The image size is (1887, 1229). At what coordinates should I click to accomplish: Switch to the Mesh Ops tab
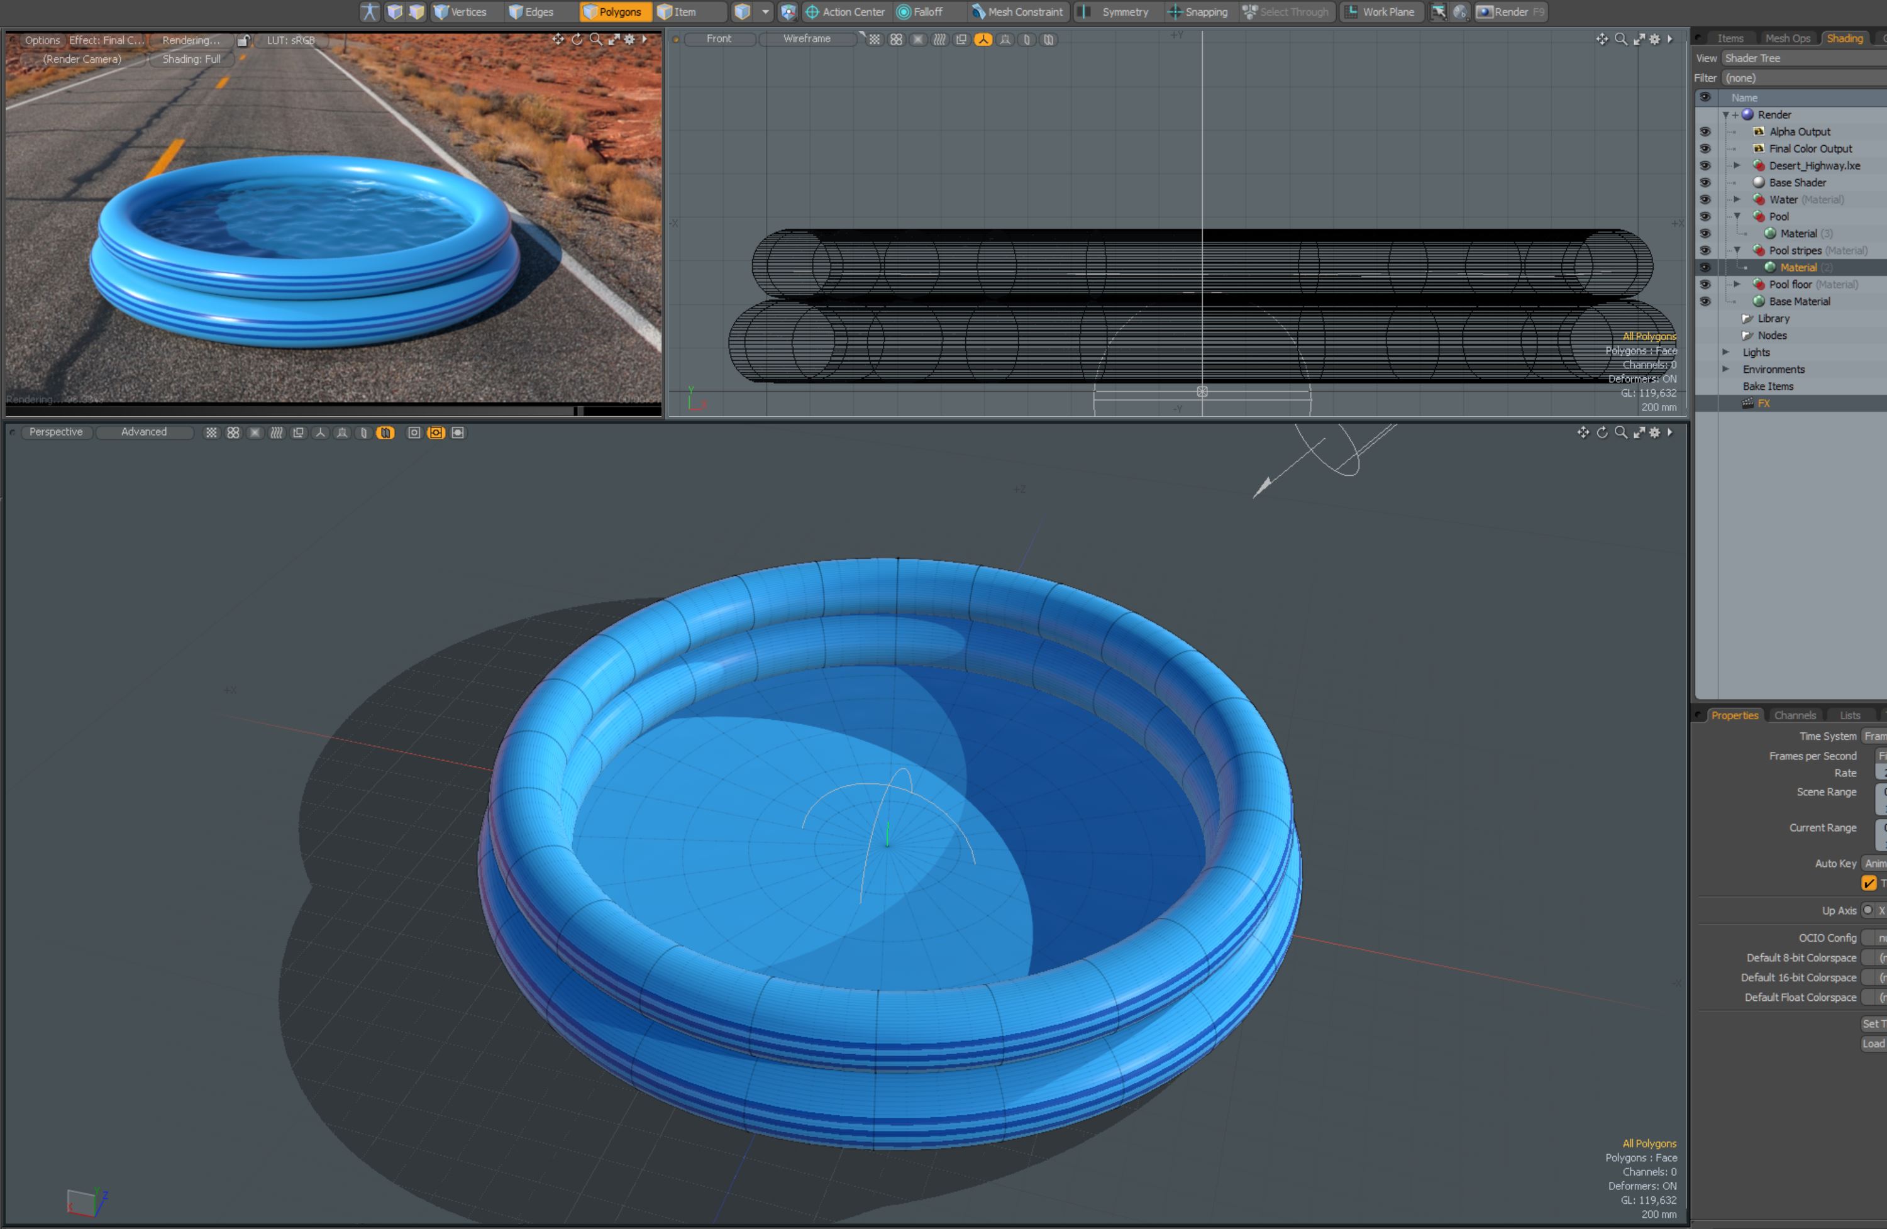(x=1787, y=38)
